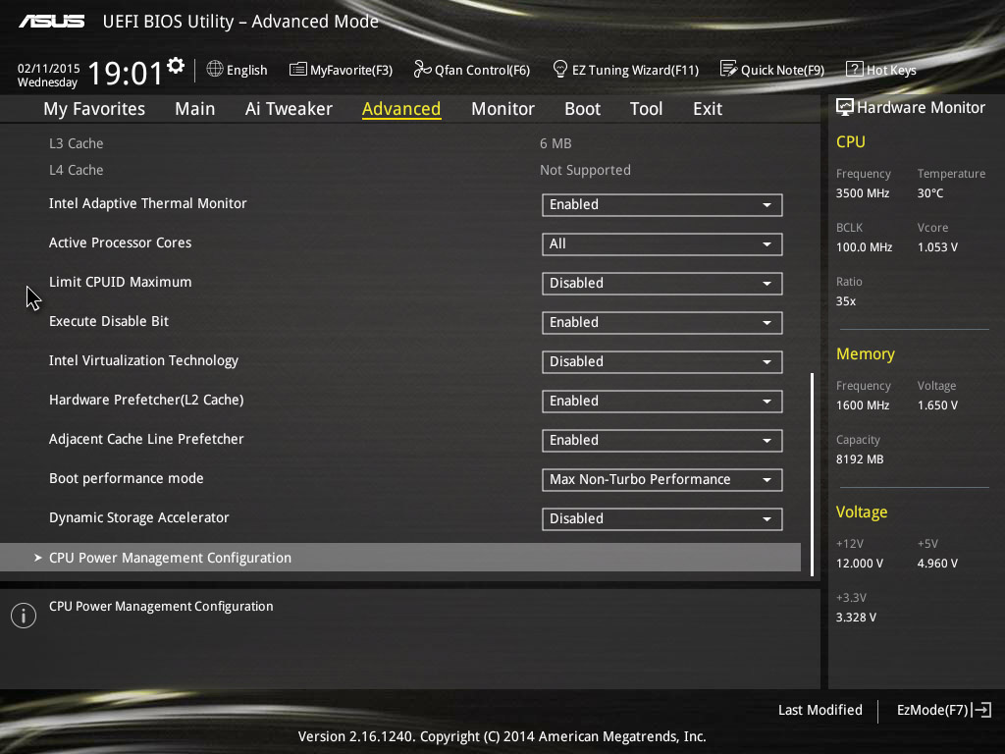The image size is (1005, 754).
Task: Select the Execute Disable Bit label
Action: [x=108, y=321]
